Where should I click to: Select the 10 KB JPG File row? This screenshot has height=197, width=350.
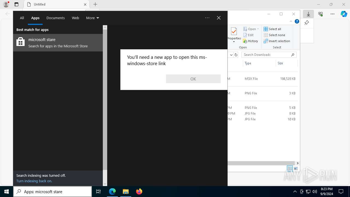tap(262, 119)
